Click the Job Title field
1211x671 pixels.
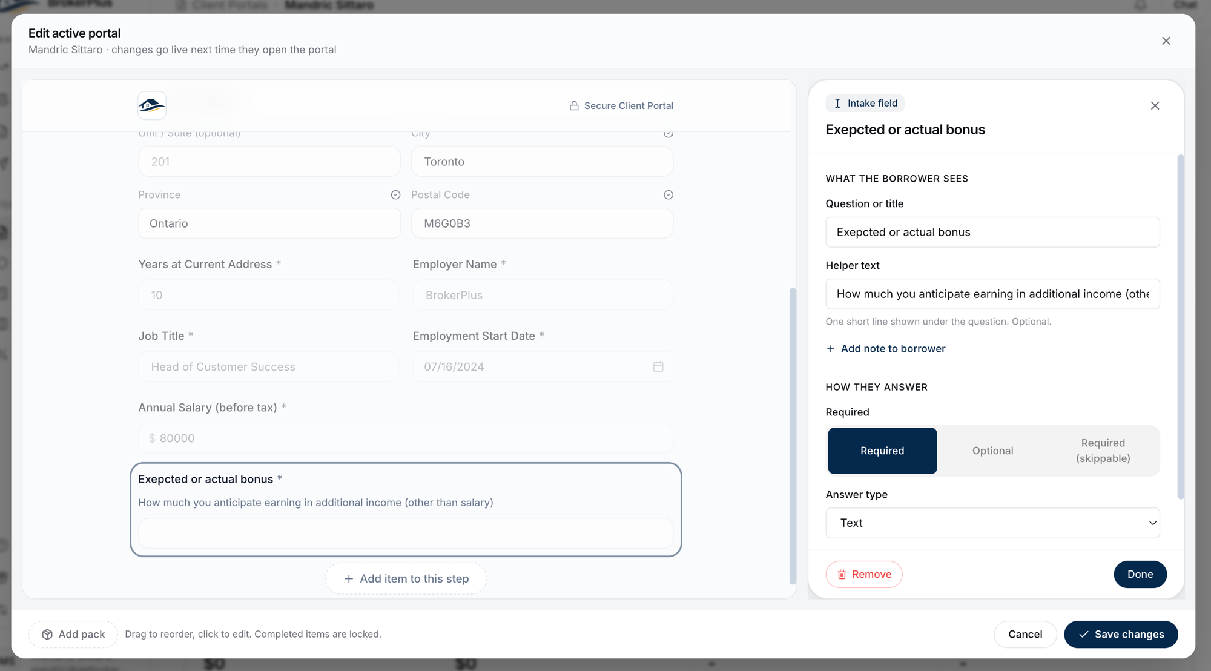(x=269, y=366)
